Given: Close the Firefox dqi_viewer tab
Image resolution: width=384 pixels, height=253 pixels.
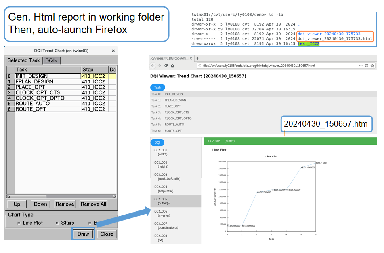Looking at the screenshot, I should coord(191,58).
